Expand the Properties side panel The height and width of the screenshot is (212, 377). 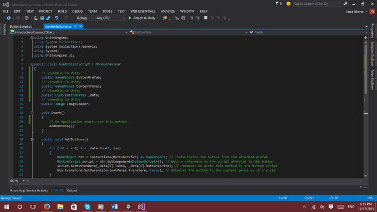pyautogui.click(x=372, y=31)
